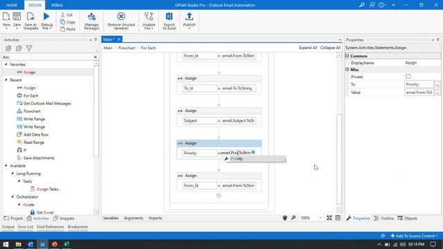Open zoom percentage dropdown
Screen dimensions: 443x249
click(320, 218)
